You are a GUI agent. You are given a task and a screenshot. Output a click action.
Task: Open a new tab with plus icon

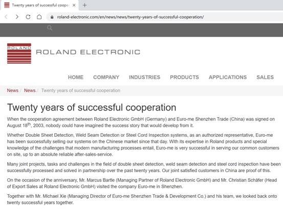point(84,5)
